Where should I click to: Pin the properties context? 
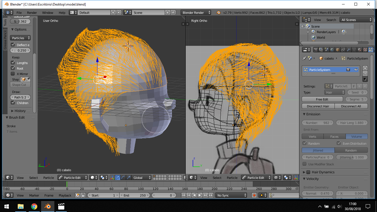(304, 58)
